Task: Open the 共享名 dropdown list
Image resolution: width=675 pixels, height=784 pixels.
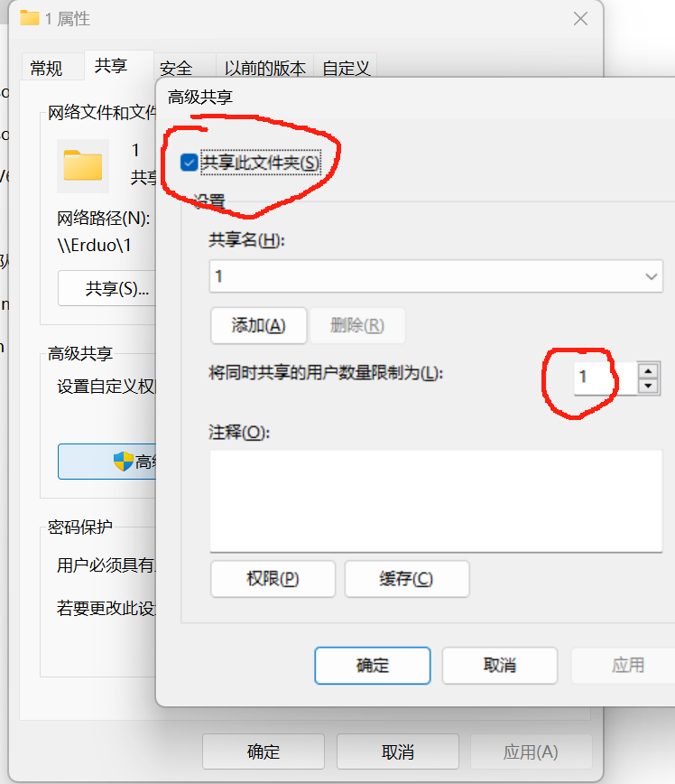Action: (436, 276)
